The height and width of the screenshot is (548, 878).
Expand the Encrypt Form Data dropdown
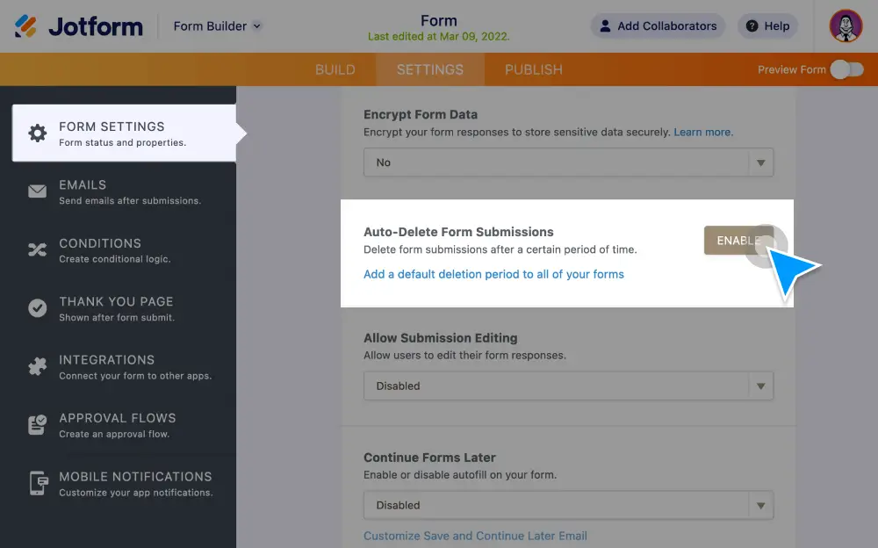coord(568,162)
